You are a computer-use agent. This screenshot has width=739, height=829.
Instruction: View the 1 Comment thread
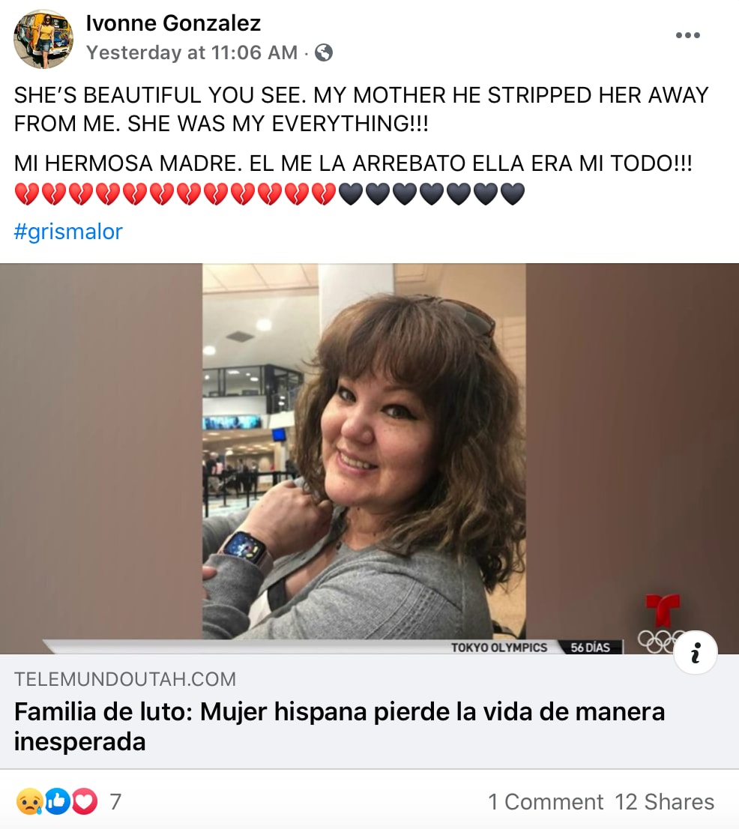pos(546,802)
